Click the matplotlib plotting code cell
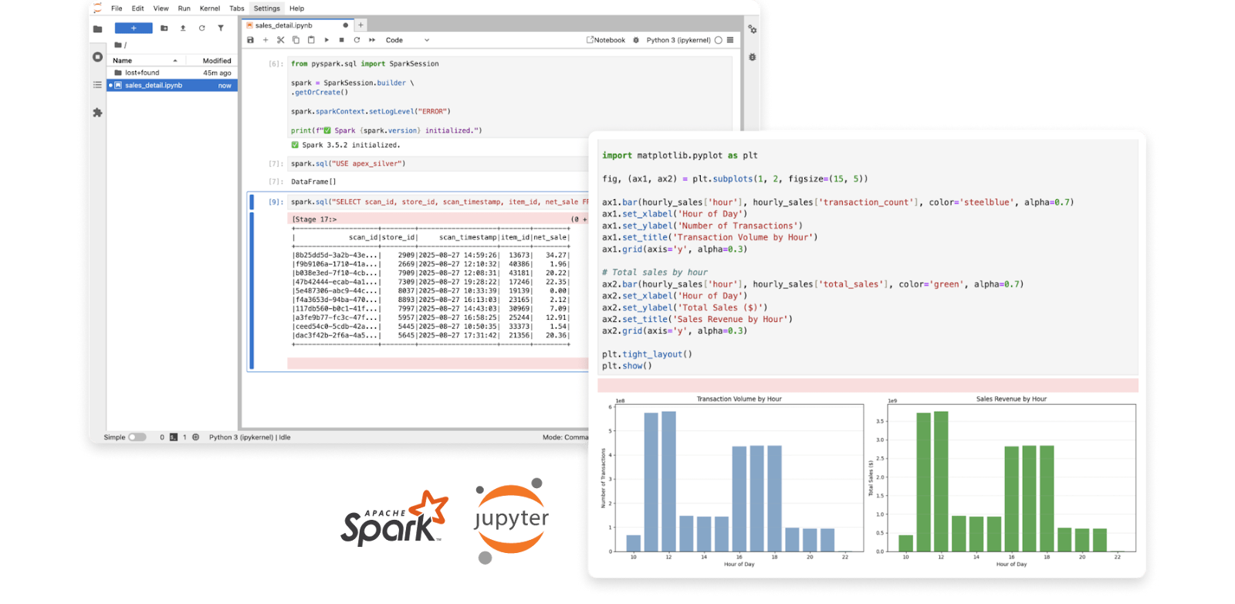 click(x=867, y=256)
